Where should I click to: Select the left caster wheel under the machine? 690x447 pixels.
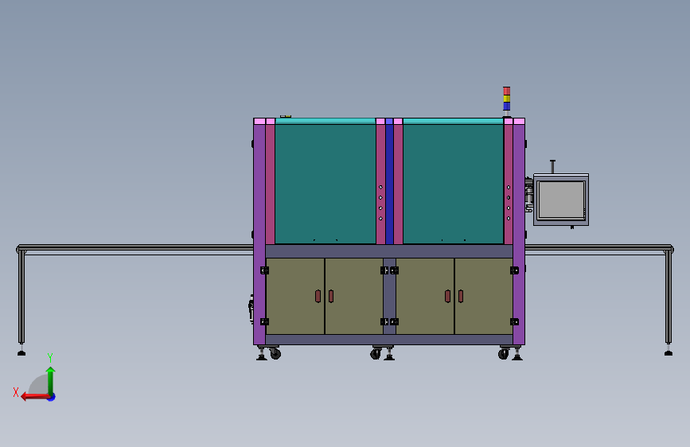coord(275,353)
